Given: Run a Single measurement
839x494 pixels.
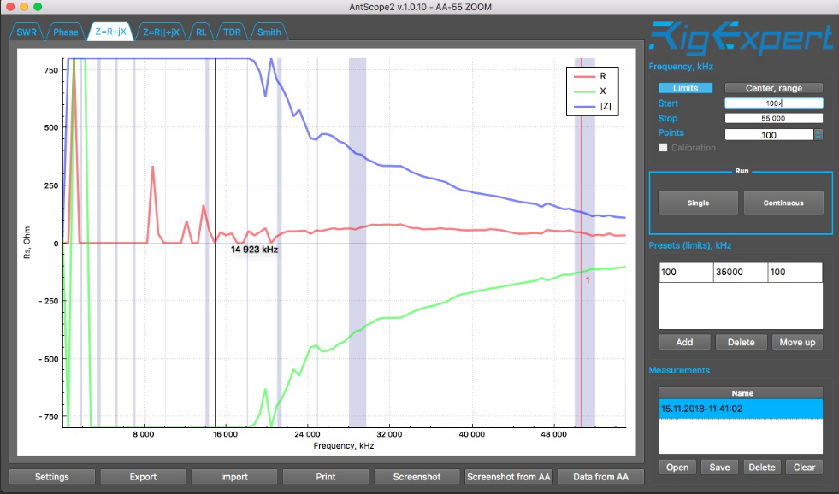Looking at the screenshot, I should [698, 203].
